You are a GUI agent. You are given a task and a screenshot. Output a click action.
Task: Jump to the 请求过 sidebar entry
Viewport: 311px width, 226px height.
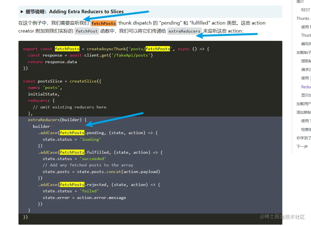pyautogui.click(x=306, y=70)
